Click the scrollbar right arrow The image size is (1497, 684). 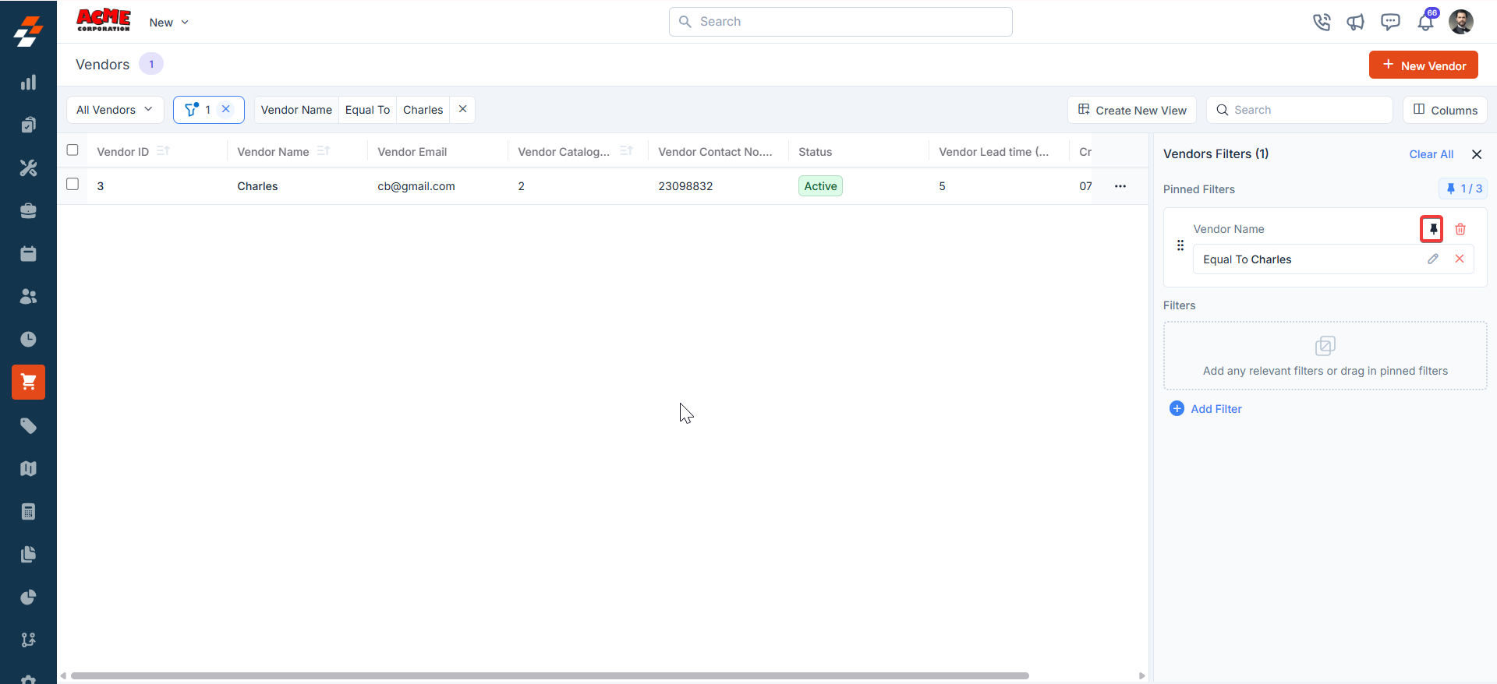[1141, 675]
